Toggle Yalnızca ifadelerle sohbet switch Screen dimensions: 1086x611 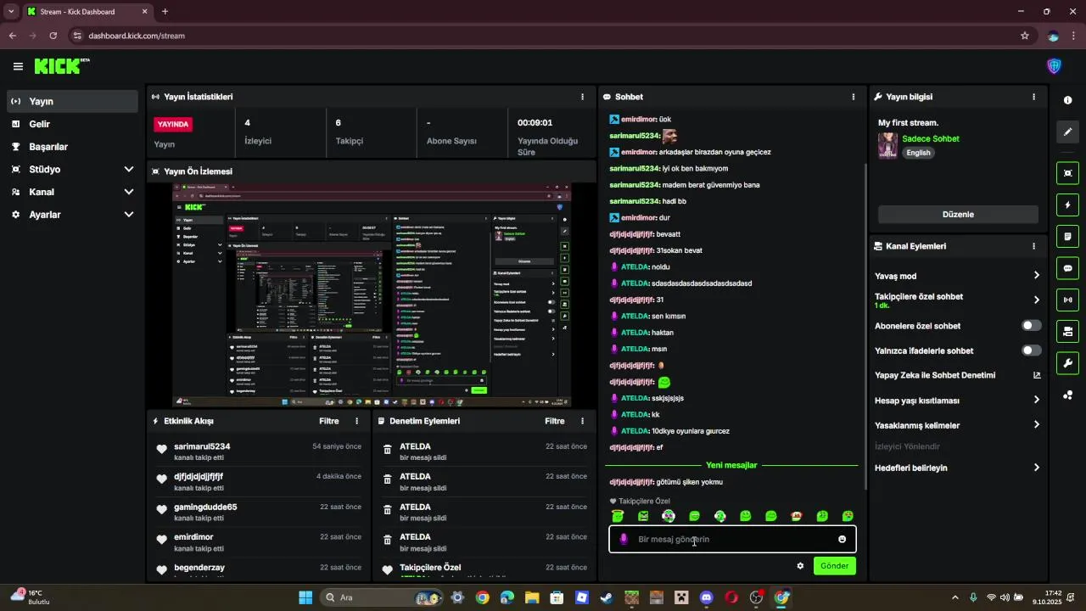1031,350
